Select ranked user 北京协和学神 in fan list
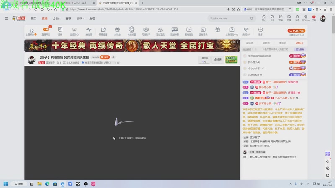 (255, 75)
